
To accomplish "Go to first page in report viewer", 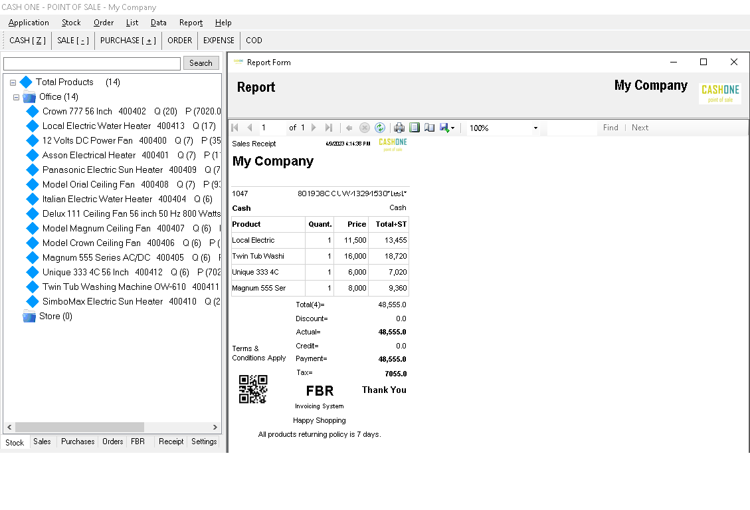I will pos(235,128).
